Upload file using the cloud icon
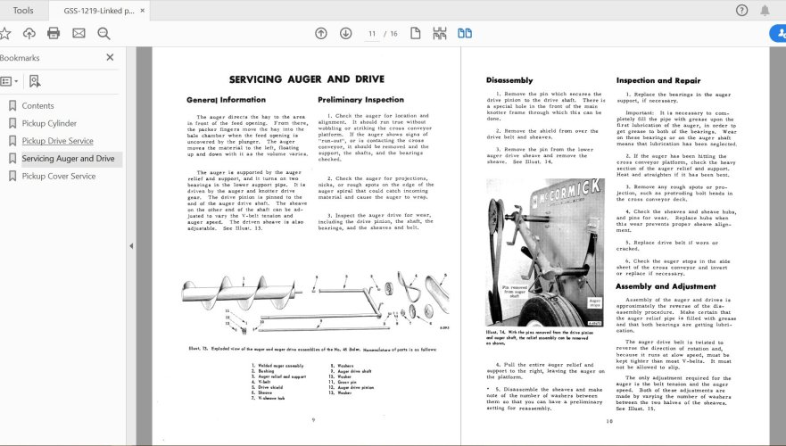 click(29, 33)
